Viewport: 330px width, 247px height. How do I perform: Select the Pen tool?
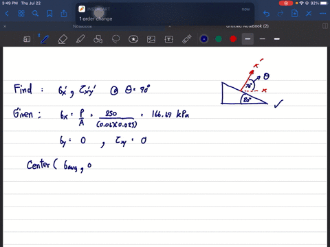pos(44,39)
